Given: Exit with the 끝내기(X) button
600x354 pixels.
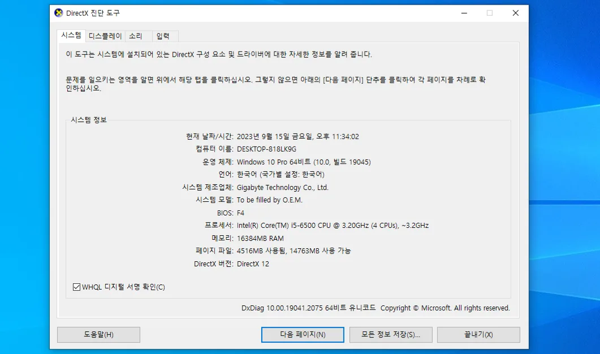Looking at the screenshot, I should [x=478, y=334].
